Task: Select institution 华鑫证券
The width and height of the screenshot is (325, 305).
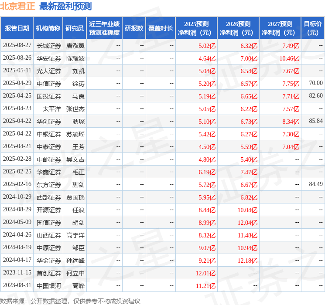Action: (x=49, y=172)
